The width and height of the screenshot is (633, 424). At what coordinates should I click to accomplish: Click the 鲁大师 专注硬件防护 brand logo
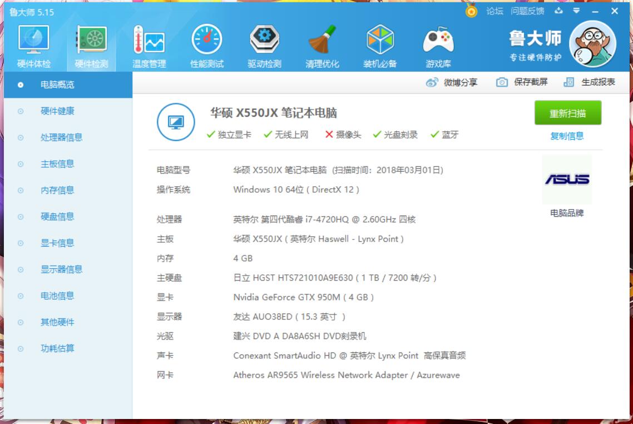(535, 45)
